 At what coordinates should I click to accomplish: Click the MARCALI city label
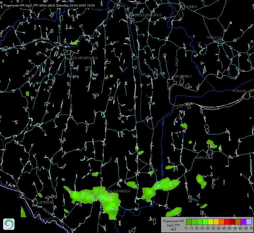click(202, 158)
